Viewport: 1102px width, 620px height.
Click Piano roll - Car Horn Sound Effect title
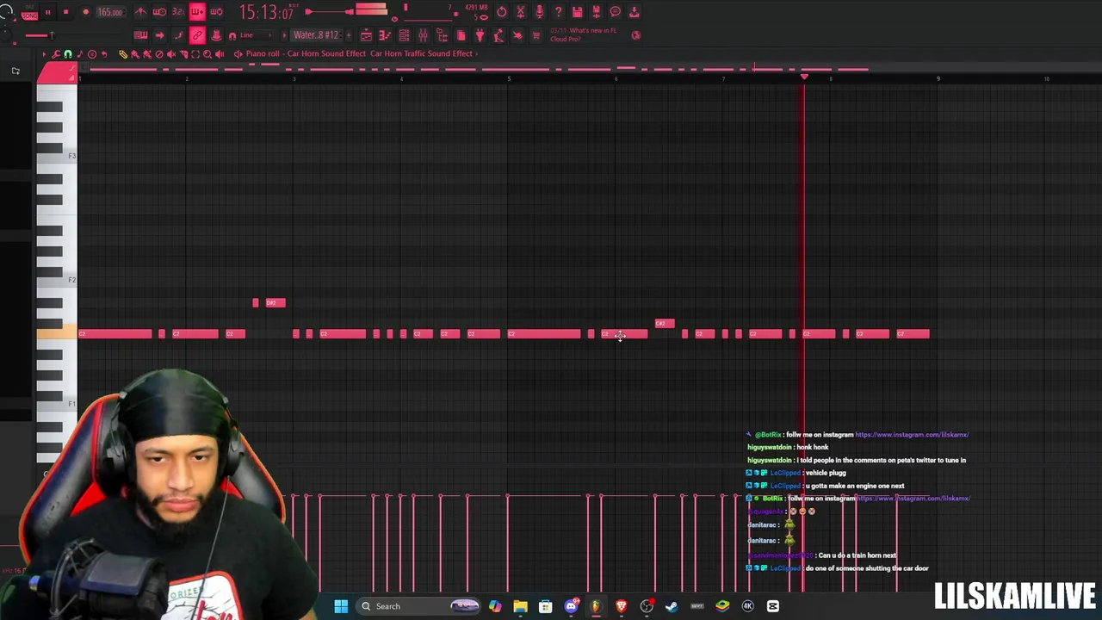coord(306,53)
